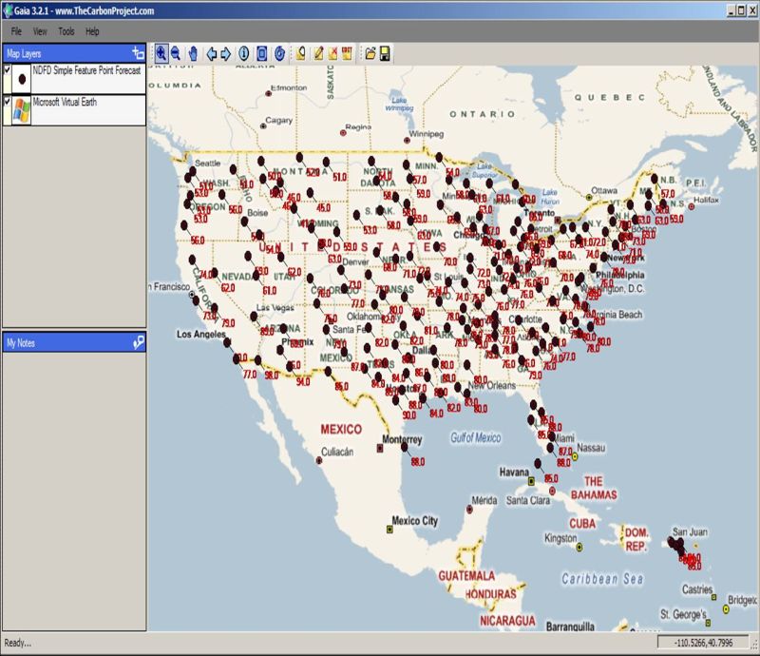The height and width of the screenshot is (656, 760).
Task: Open a file with folder icon
Action: [x=370, y=53]
